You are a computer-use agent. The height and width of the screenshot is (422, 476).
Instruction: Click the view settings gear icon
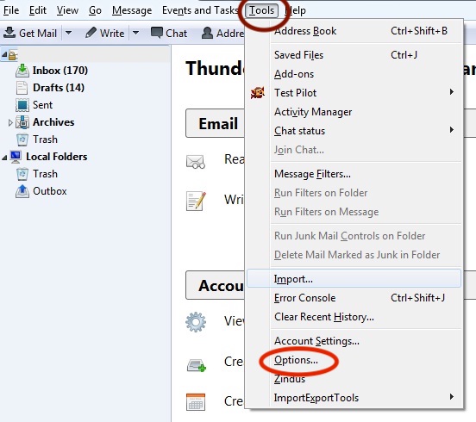coord(196,322)
